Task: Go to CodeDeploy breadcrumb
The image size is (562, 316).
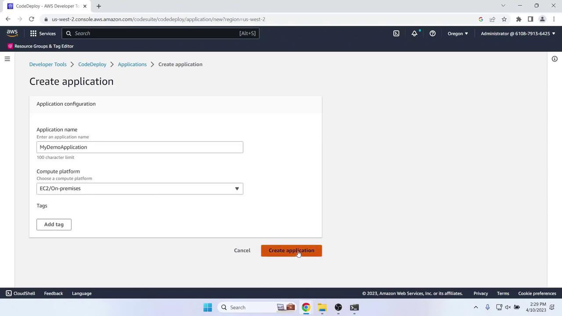Action: (x=92, y=64)
